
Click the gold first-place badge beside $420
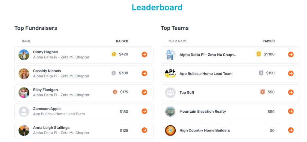(114, 54)
